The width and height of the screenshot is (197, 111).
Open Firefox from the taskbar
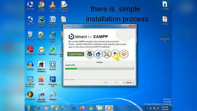82,108
